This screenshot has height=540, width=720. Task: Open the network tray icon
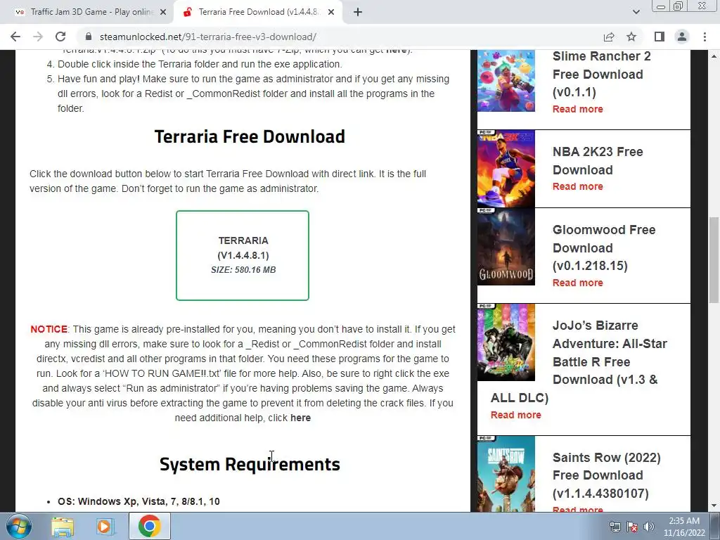(x=615, y=527)
